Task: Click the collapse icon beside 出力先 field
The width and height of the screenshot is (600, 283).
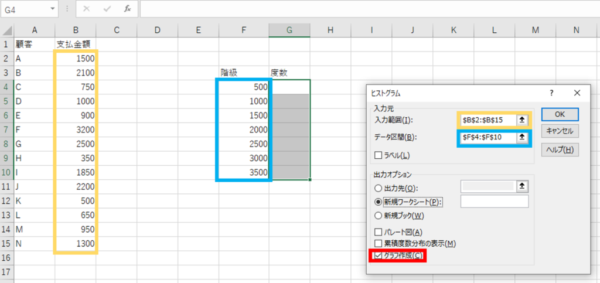Action: point(522,186)
